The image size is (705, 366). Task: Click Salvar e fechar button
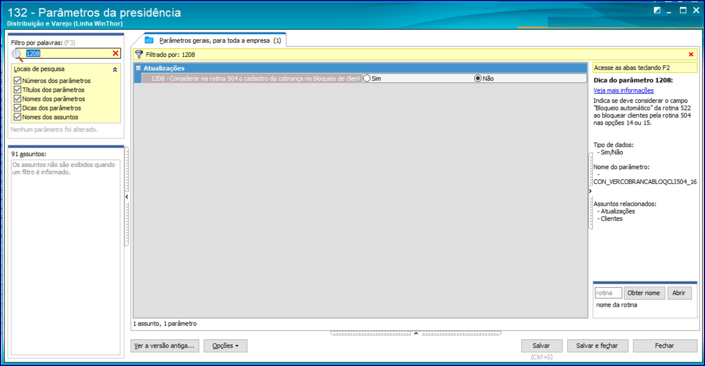(x=597, y=346)
